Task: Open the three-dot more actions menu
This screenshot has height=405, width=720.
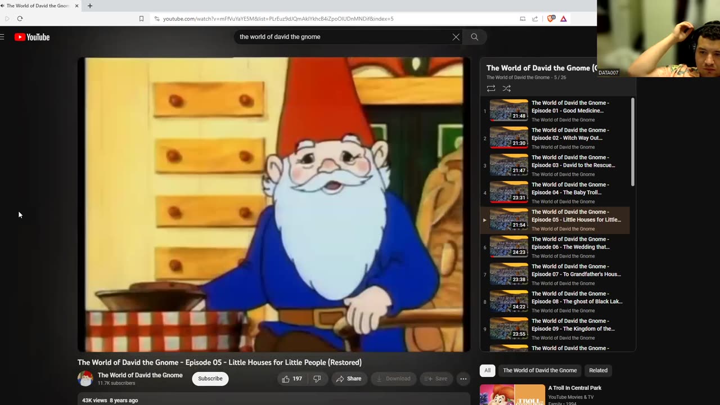Action: [x=463, y=379]
